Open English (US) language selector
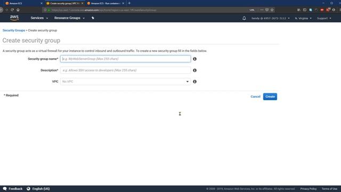This screenshot has height=192, width=341. [41, 189]
